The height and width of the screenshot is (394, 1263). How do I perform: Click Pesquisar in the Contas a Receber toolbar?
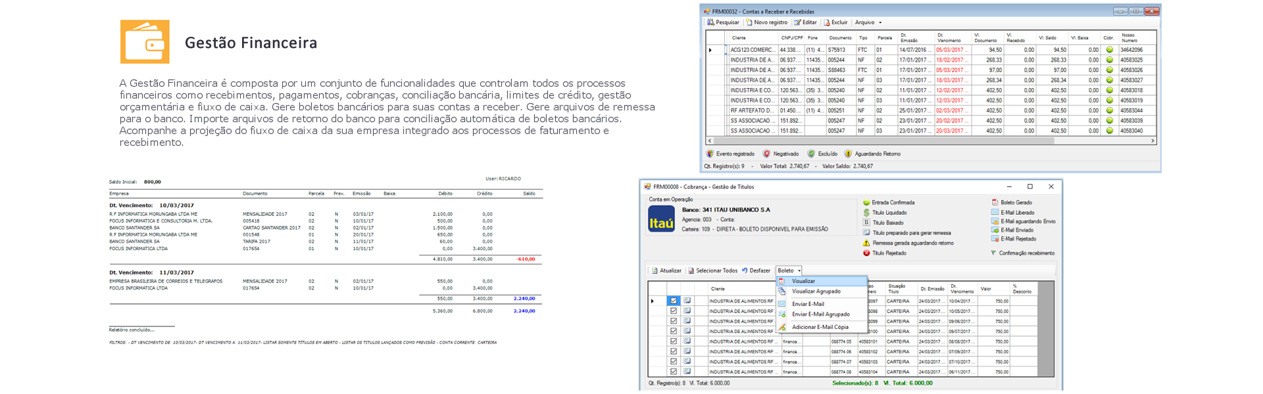[723, 22]
